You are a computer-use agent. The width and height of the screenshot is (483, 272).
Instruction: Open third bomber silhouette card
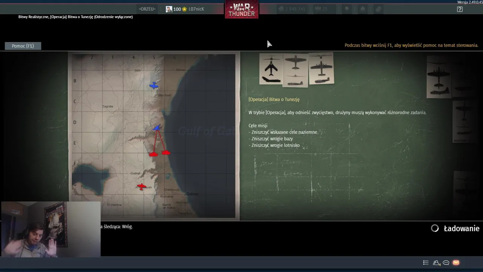coord(321,68)
